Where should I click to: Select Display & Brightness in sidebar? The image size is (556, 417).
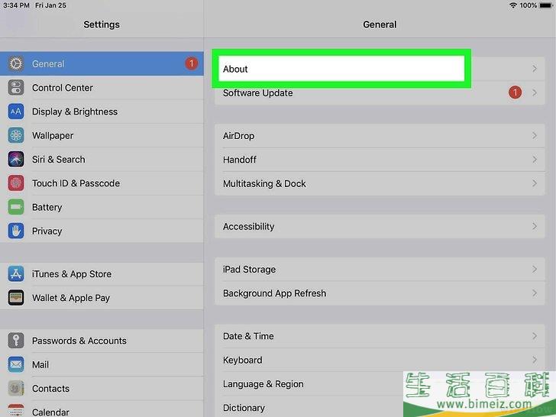point(102,112)
